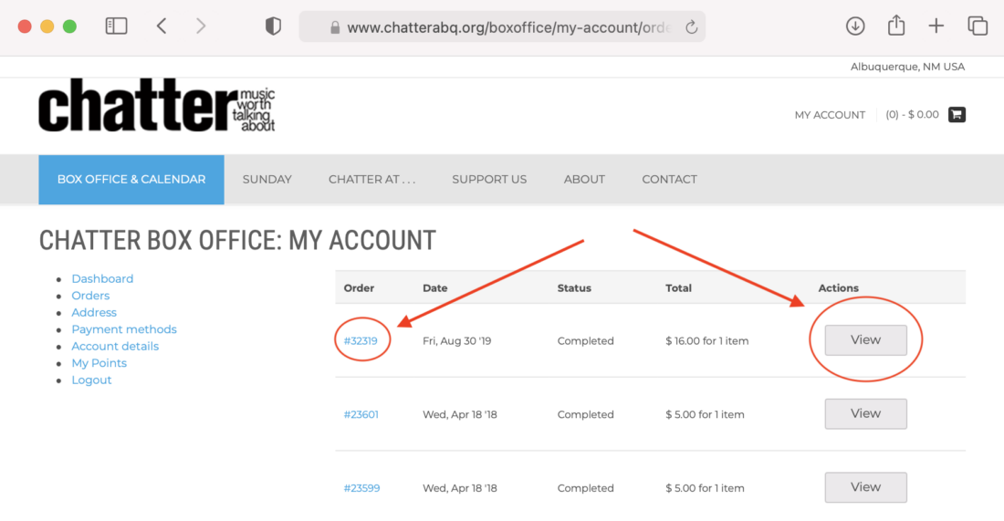
Task: Go forward with the forward arrow
Action: (x=201, y=26)
